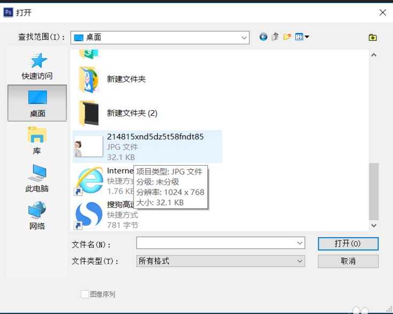Expand the 查找范围 location dropdown
This screenshot has width=393, height=314.
coord(244,37)
